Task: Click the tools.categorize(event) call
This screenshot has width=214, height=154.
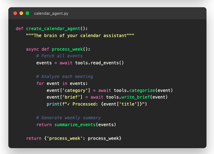Action: [x=143, y=91]
